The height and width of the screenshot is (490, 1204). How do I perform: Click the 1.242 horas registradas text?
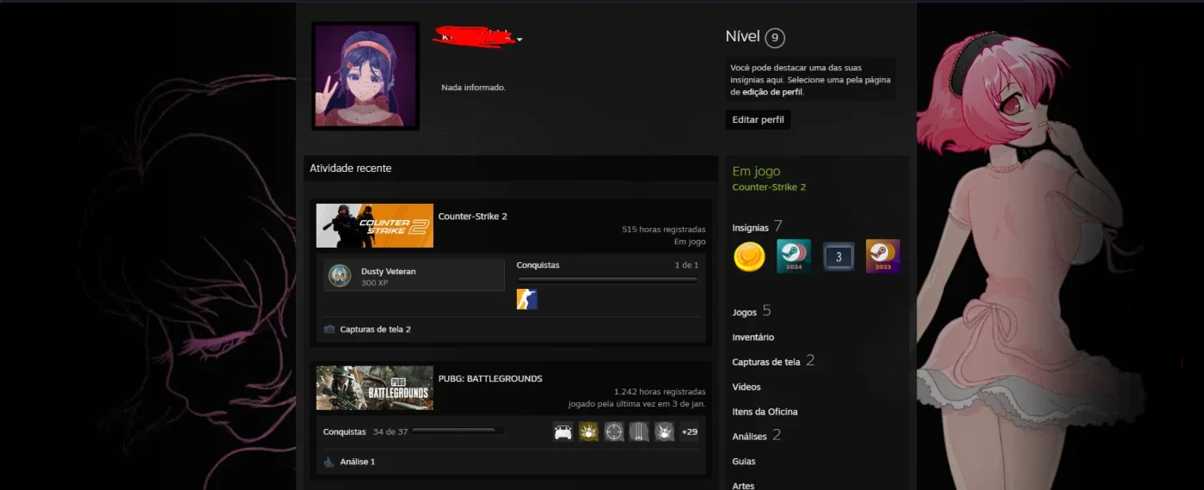(660, 391)
